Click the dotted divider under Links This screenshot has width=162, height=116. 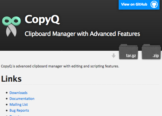80,85
